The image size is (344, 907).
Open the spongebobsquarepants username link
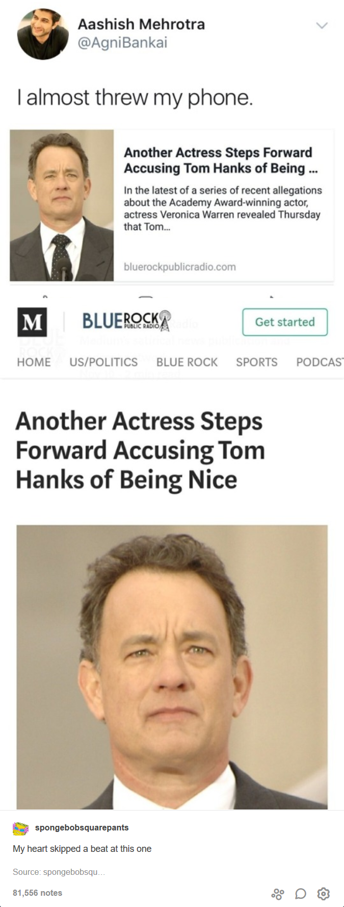click(82, 828)
